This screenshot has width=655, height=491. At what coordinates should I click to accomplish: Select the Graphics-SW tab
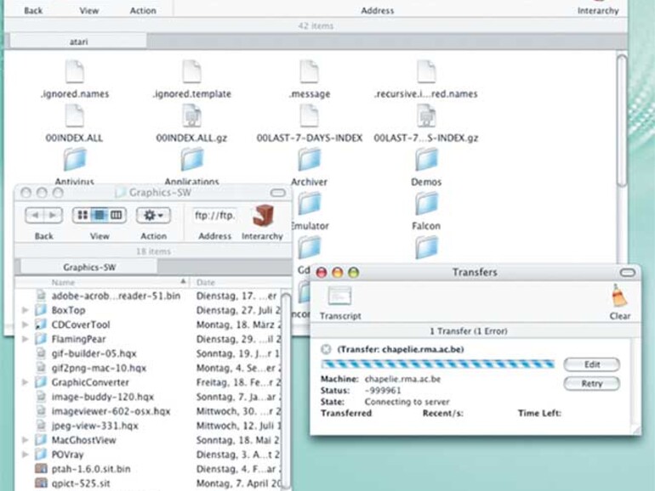click(89, 267)
